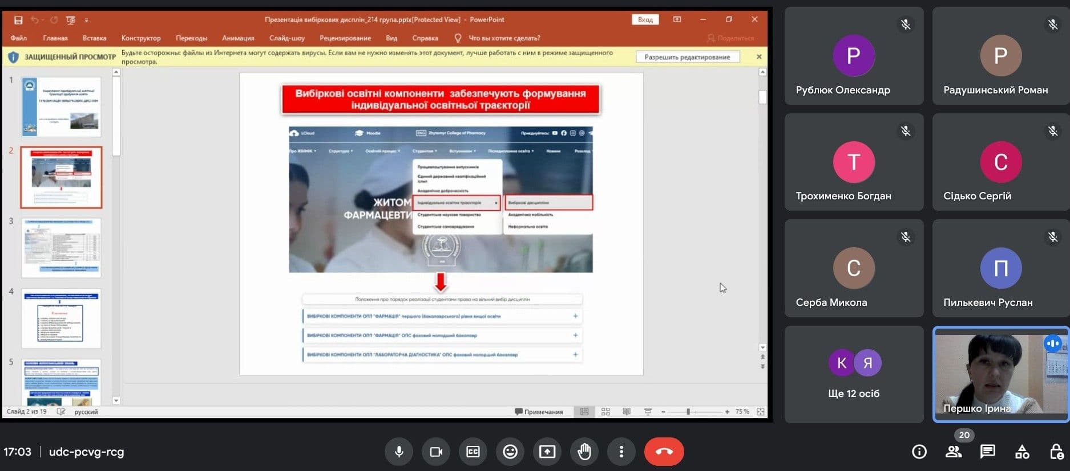The height and width of the screenshot is (471, 1070).
Task: Go to previous slide double-arrow button
Action: [x=762, y=357]
